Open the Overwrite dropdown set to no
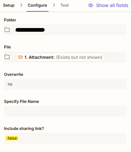131x152 pixels. 65,84
